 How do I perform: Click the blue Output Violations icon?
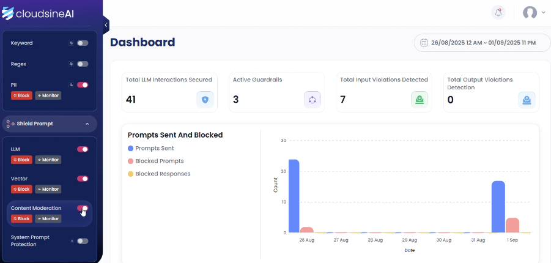coord(527,100)
